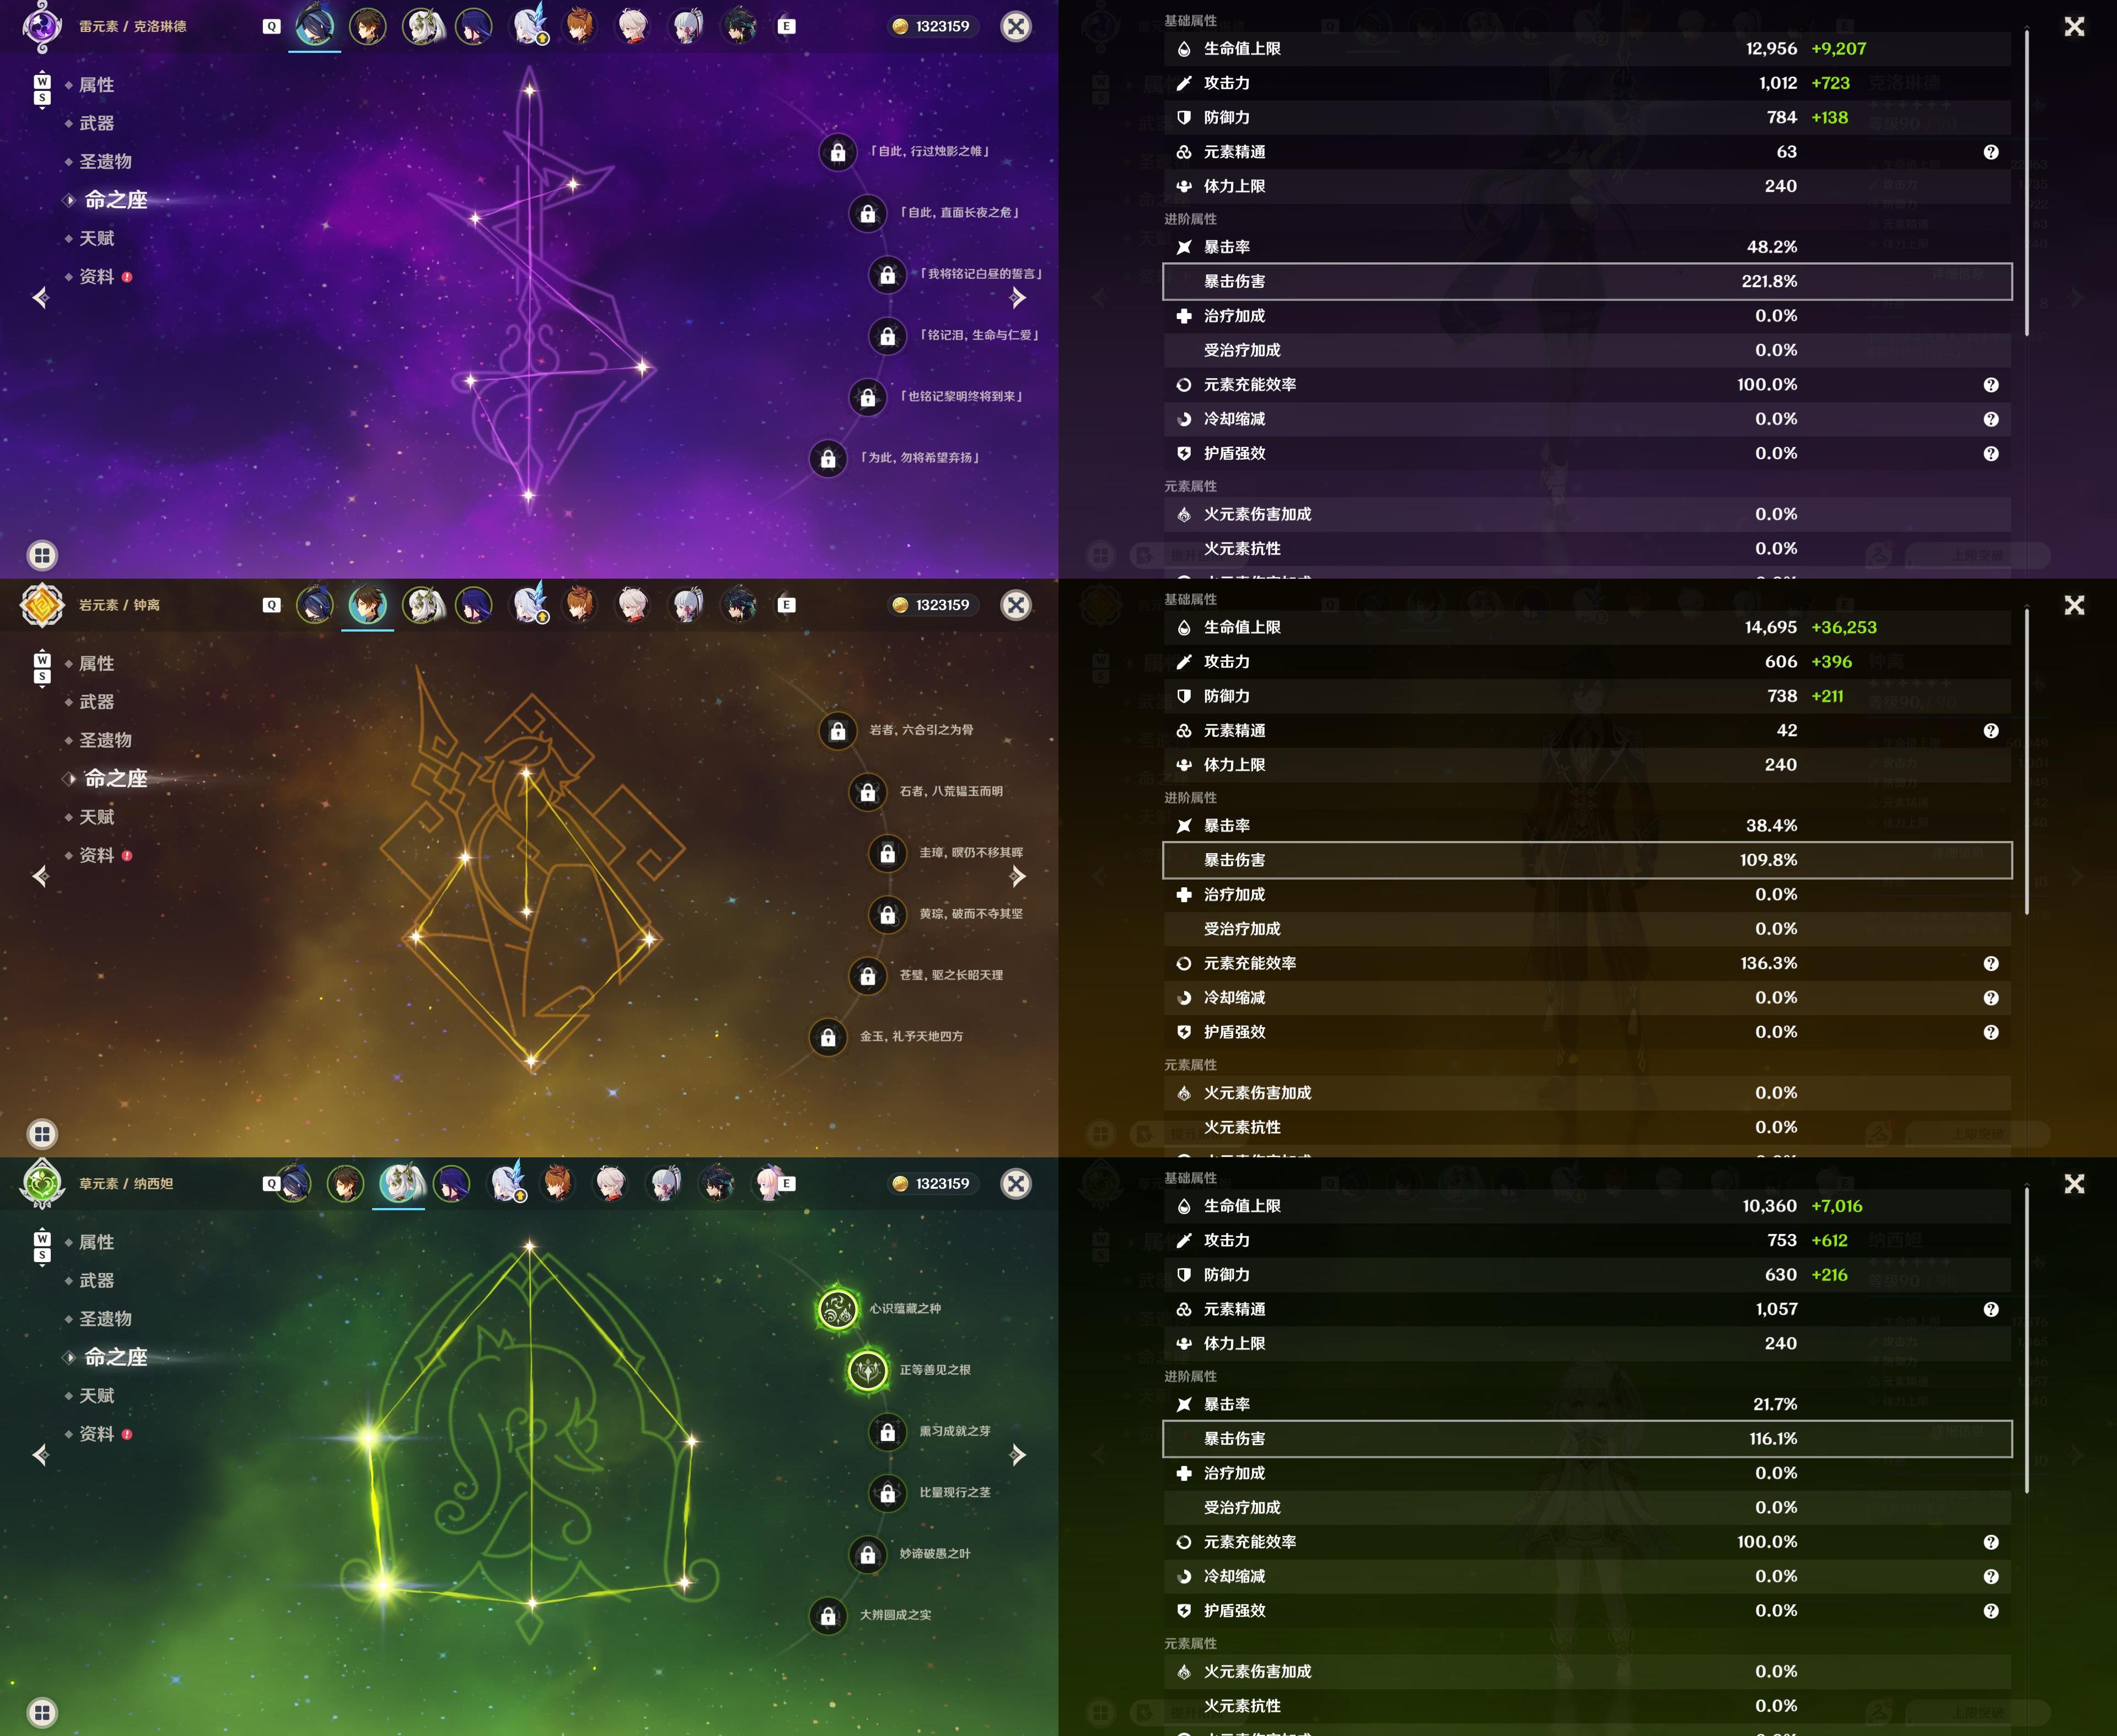
Task: Select Kazuha's avatar on Clorinde's screen
Action: pos(632,26)
